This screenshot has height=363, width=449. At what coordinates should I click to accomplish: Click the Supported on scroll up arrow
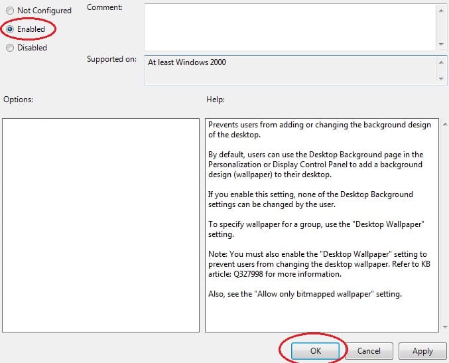click(x=441, y=62)
